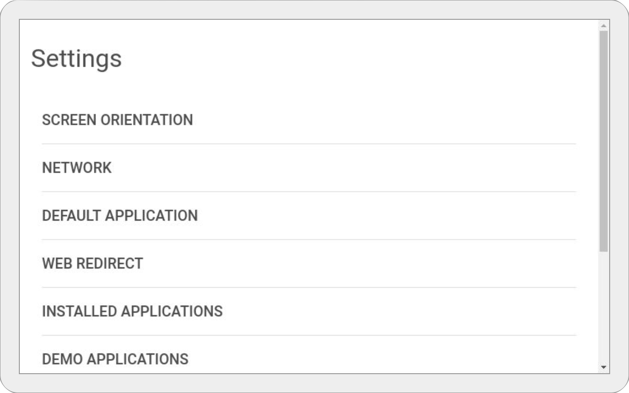Viewport: 629px width, 393px height.
Task: Click the scrollbar down arrow
Action: [x=604, y=367]
